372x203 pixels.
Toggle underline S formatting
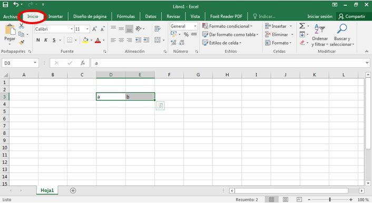54,40
